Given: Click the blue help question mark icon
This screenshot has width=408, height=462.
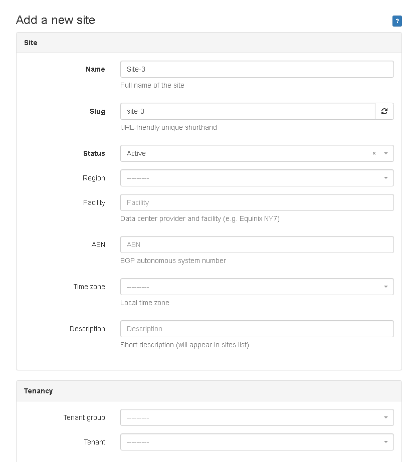Looking at the screenshot, I should click(x=397, y=21).
